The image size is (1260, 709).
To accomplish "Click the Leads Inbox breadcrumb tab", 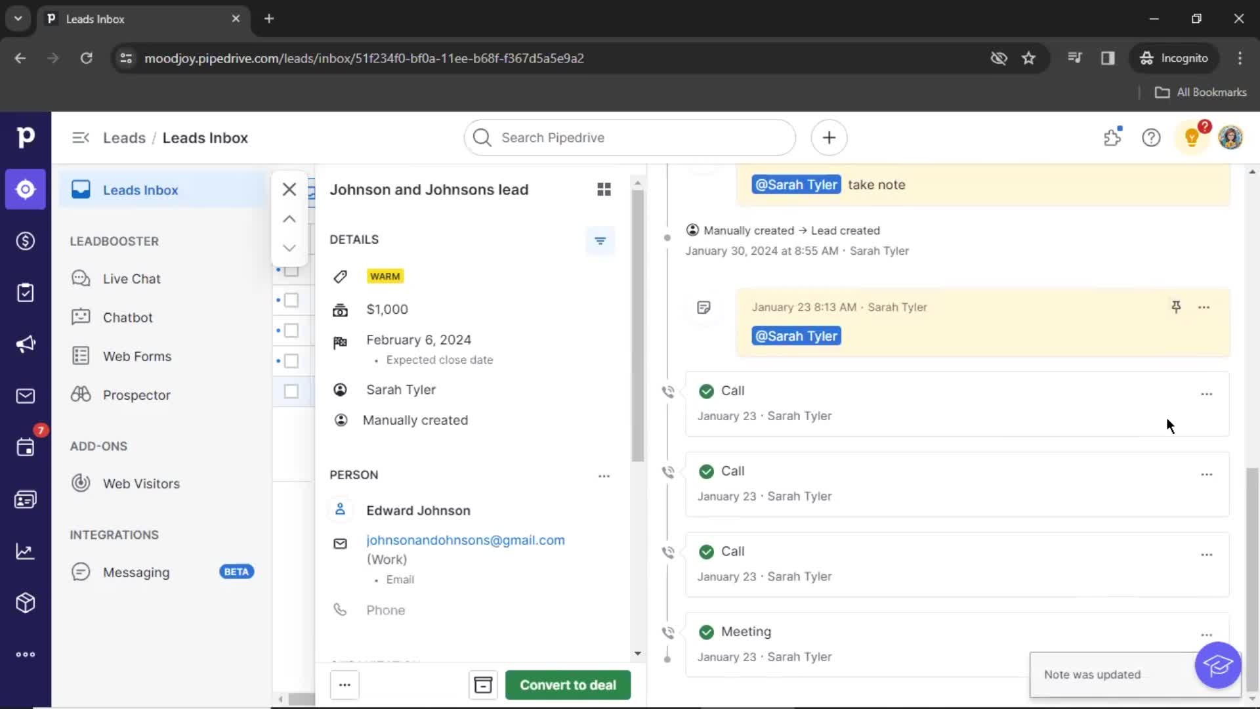I will pyautogui.click(x=205, y=138).
